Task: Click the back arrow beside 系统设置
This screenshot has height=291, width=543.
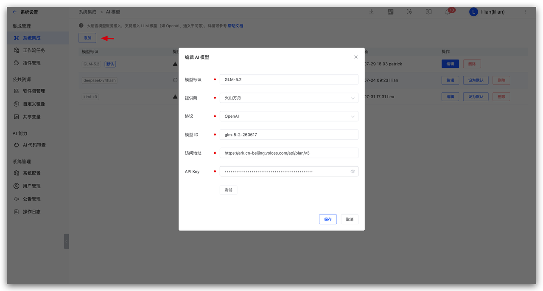Action: tap(14, 12)
